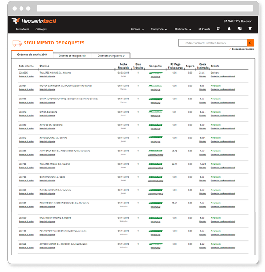Click carrier logo in MOTOR CARTAGENA row

(156, 85)
